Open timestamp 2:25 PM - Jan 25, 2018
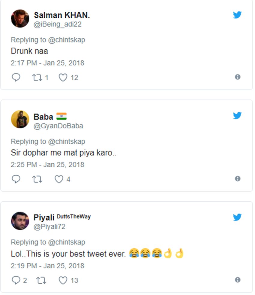The height and width of the screenshot is (295, 255). coord(47,165)
